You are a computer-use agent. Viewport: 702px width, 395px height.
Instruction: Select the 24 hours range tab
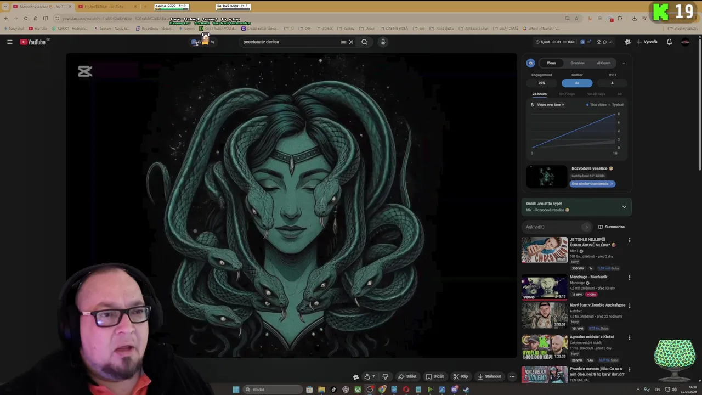539,94
